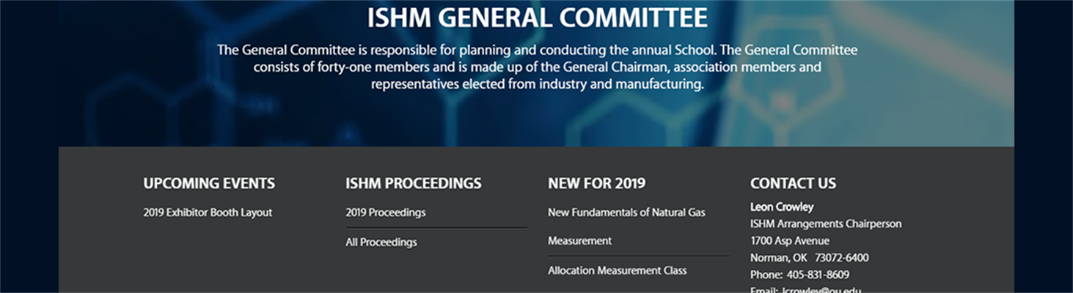Click the General Committee description paragraph
Screen dimensions: 1073x293
pos(537,67)
